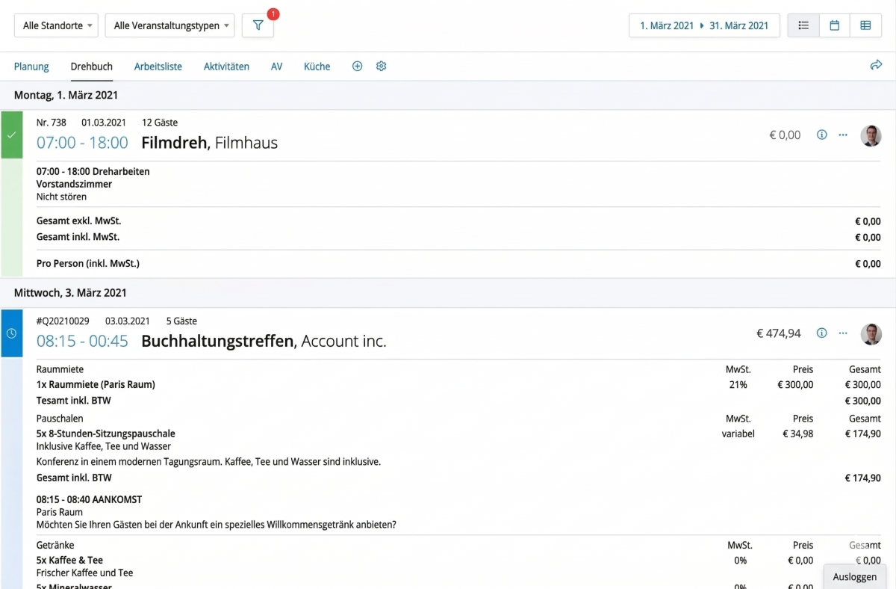Click blue clock status of Buchhaltungstreffen

(11, 333)
